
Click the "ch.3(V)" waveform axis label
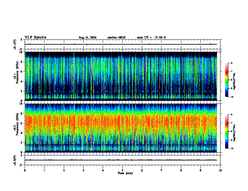pyautogui.click(x=15, y=160)
